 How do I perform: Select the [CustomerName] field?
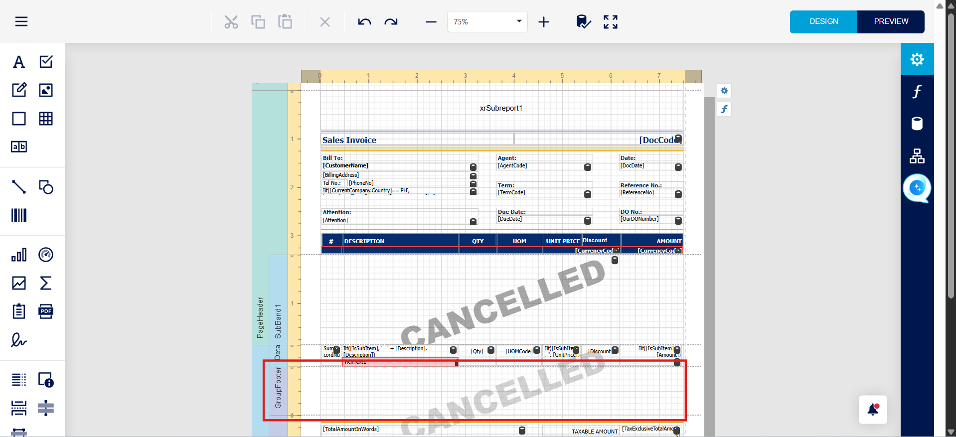point(399,166)
